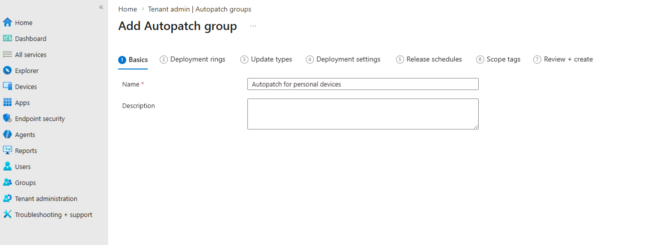
Task: Open All services label in the sidebar
Action: click(31, 54)
